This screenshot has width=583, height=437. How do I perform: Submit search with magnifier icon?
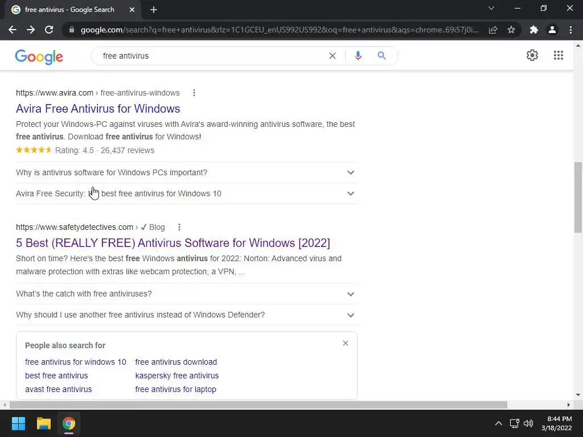381,56
